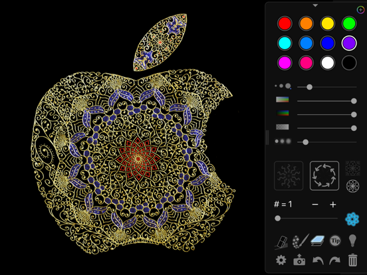Viewport: 367px width, 275px height.
Task: Click the brush size slider handle
Action: [309, 87]
